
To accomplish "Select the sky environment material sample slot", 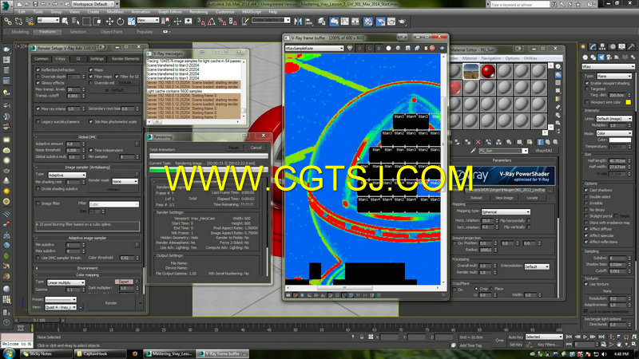I will point(471,71).
